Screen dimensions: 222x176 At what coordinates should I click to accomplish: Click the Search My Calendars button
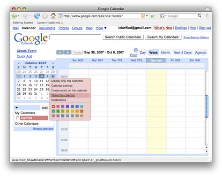pyautogui.click(x=163, y=37)
